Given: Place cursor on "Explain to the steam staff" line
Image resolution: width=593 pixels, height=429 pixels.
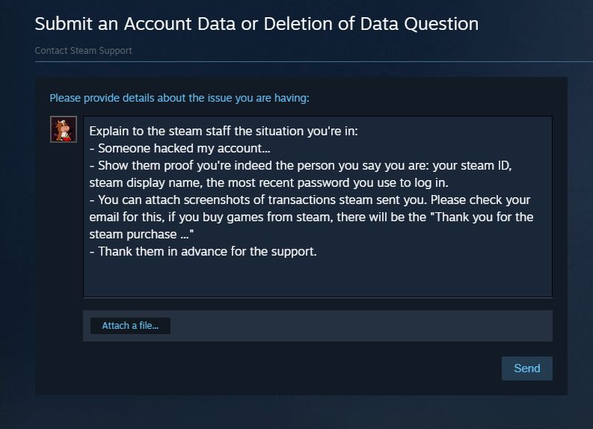Looking at the screenshot, I should (x=224, y=131).
